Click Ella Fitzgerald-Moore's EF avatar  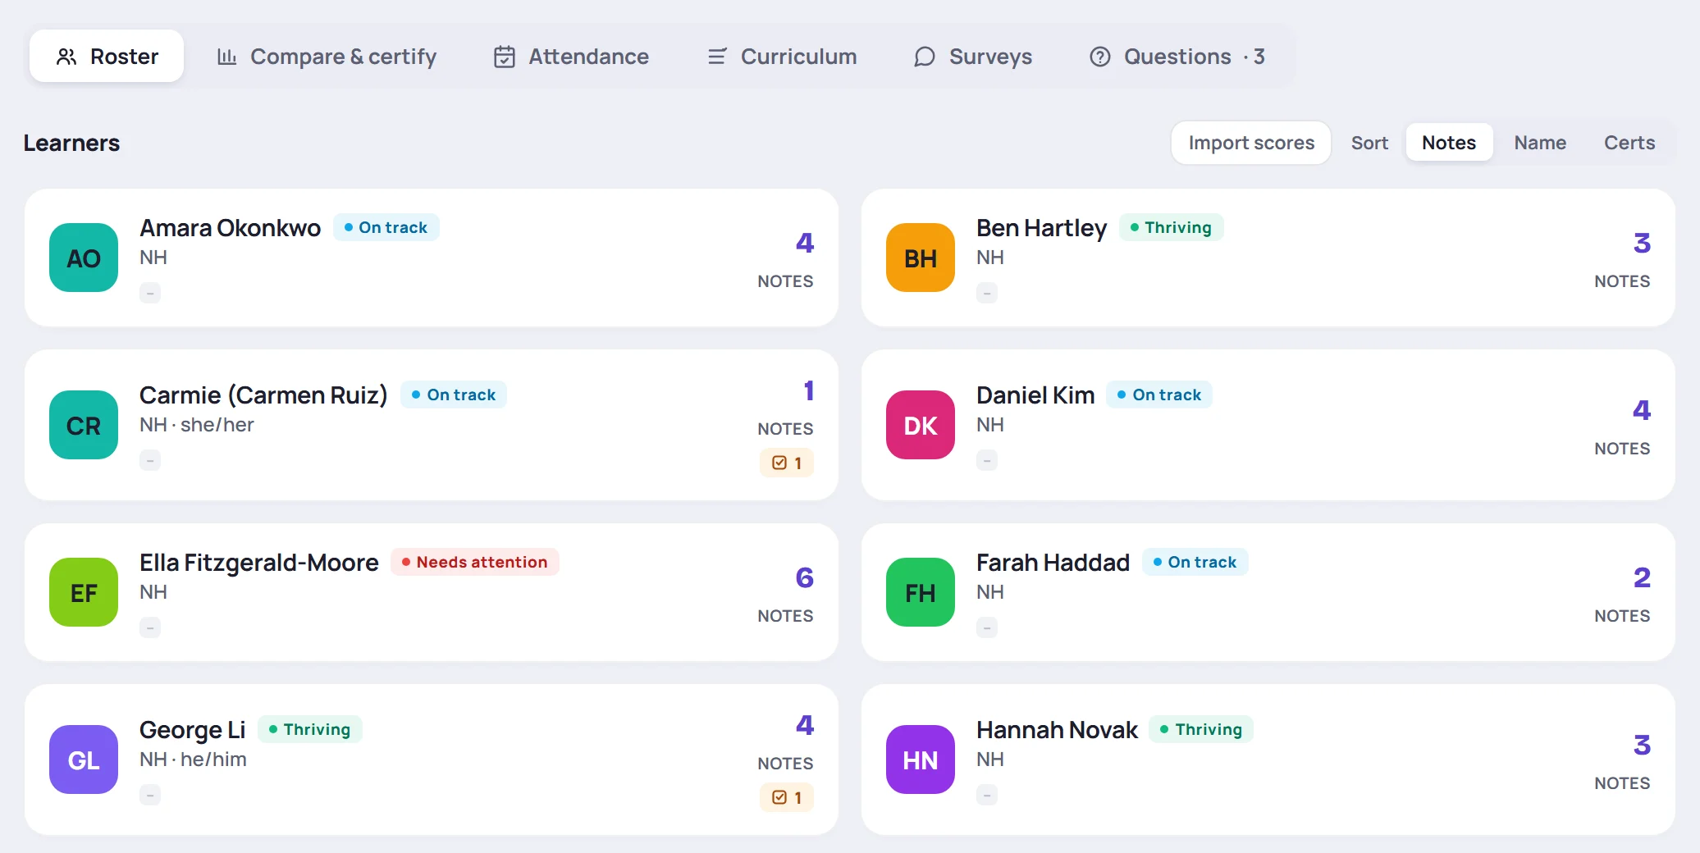[84, 592]
